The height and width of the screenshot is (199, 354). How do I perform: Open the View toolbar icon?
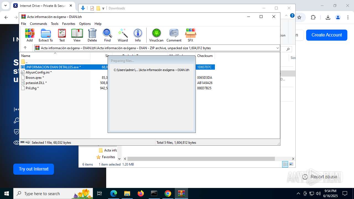point(77,35)
